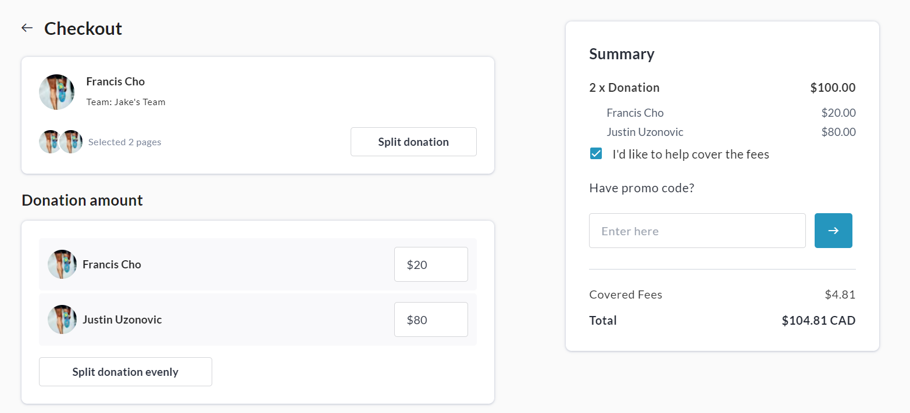The height and width of the screenshot is (413, 910).
Task: Click Francis Cho's large profile avatar
Action: pos(56,92)
